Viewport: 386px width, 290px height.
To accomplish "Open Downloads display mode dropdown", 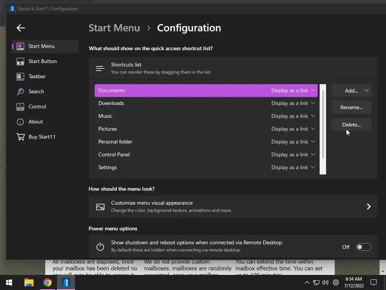I will pyautogui.click(x=293, y=103).
